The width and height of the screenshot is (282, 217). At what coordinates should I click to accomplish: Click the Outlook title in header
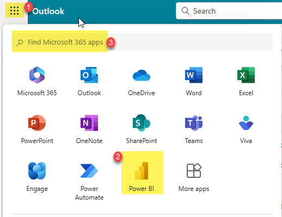(x=48, y=11)
